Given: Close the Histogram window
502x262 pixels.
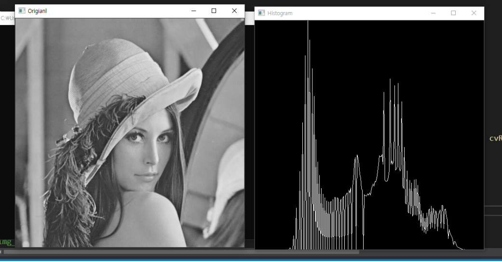Looking at the screenshot, I should click(x=474, y=13).
